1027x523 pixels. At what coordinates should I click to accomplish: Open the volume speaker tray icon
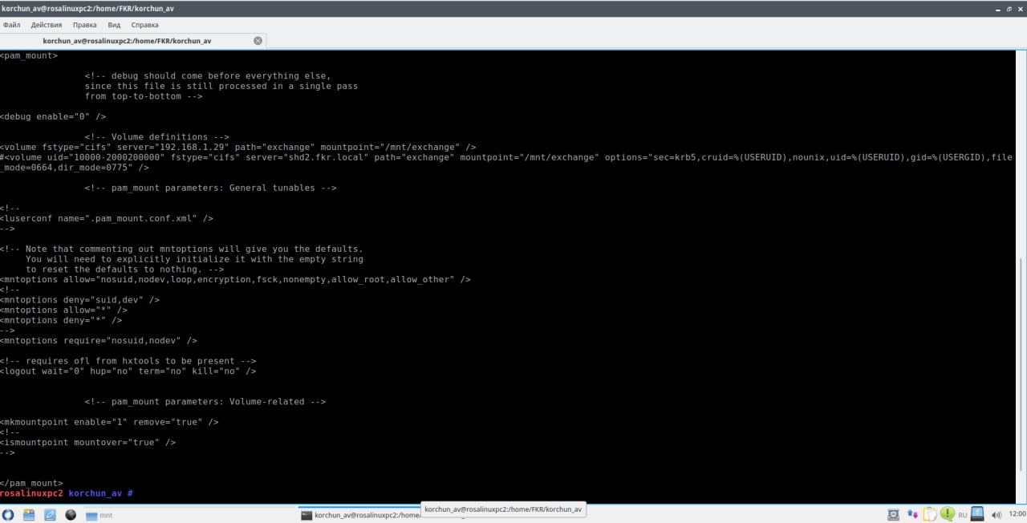click(x=997, y=515)
